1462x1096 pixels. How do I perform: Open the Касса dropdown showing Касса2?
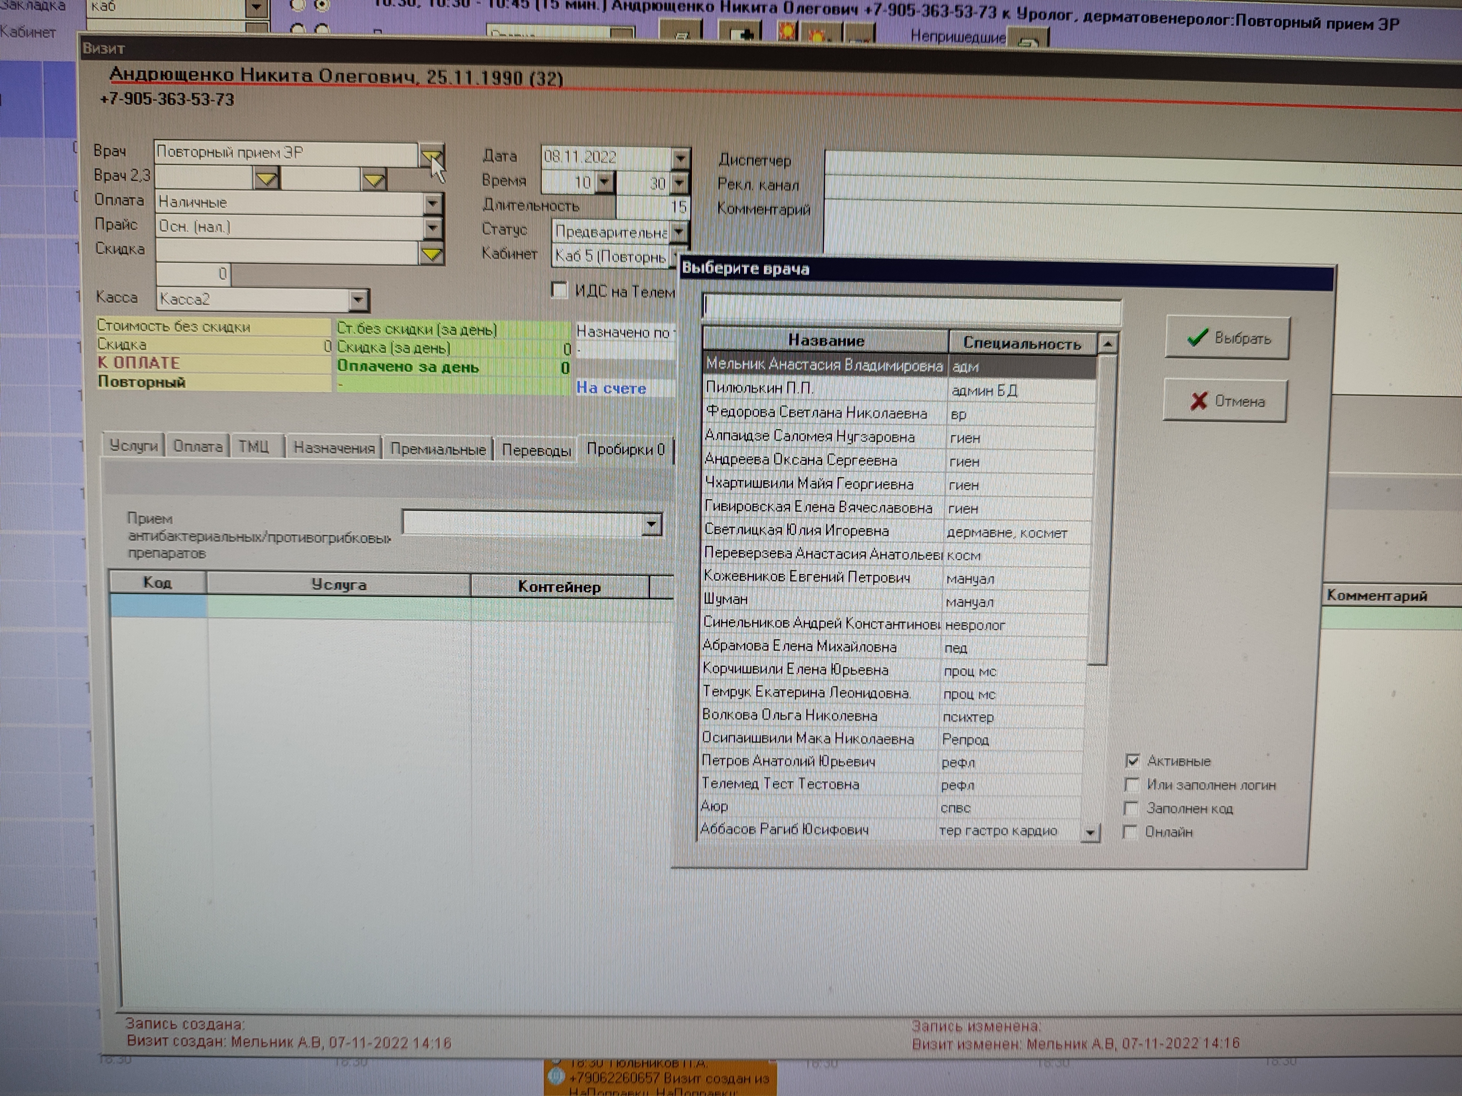point(357,300)
